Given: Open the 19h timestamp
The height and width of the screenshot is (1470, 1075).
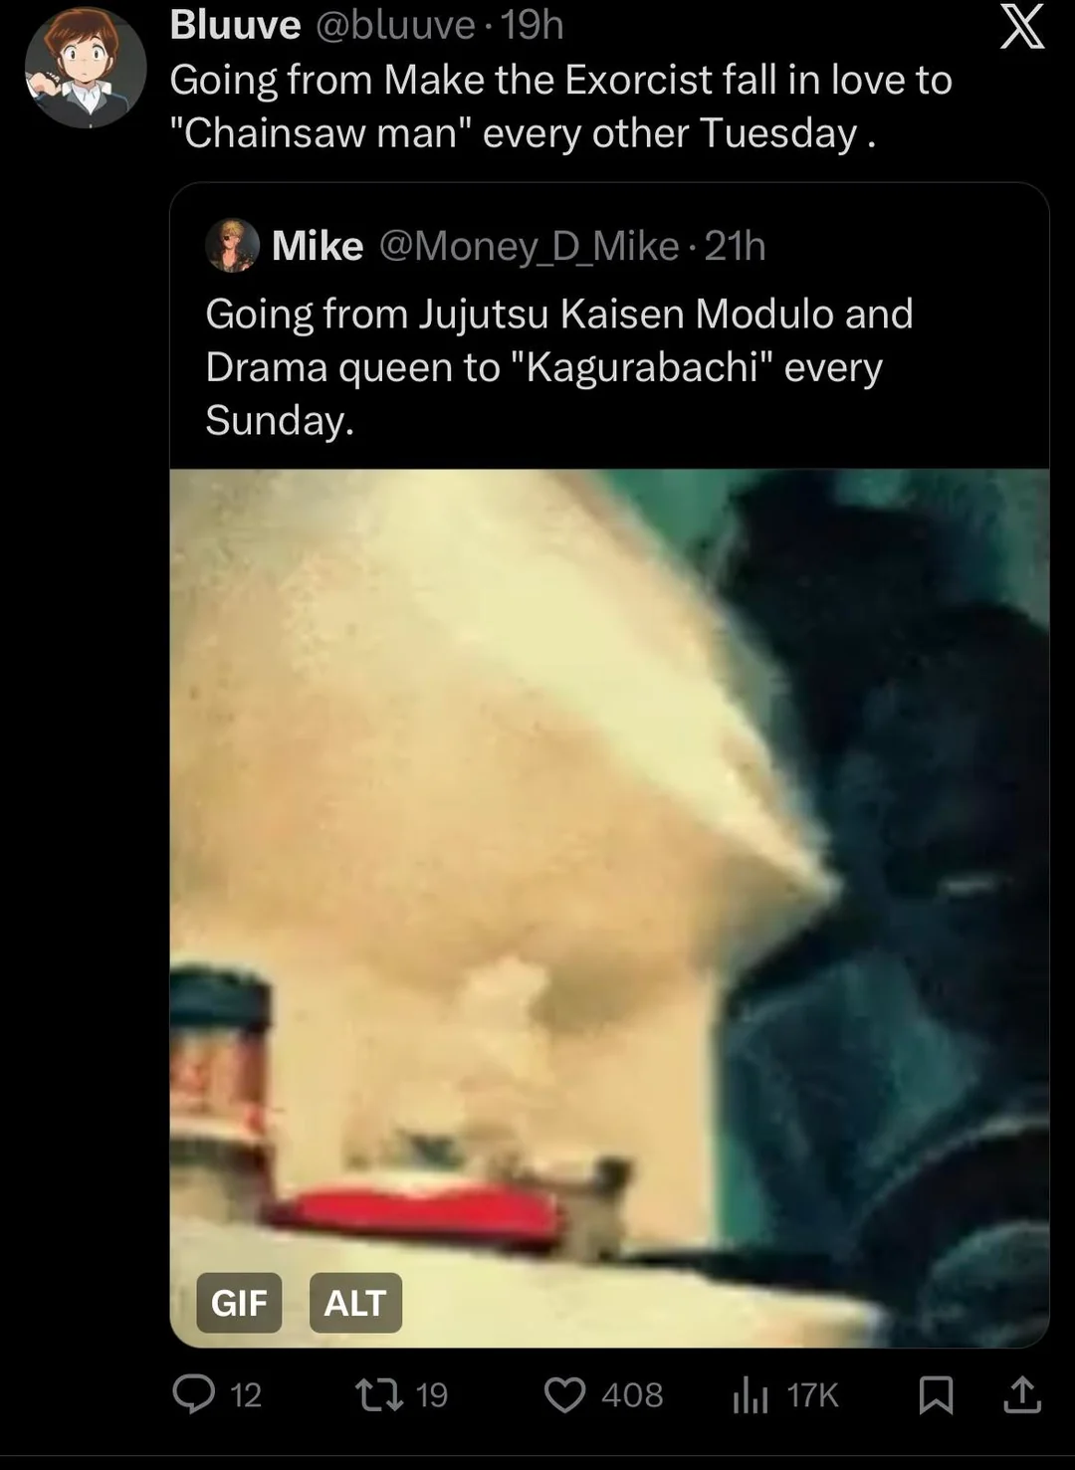Looking at the screenshot, I should click(x=533, y=25).
